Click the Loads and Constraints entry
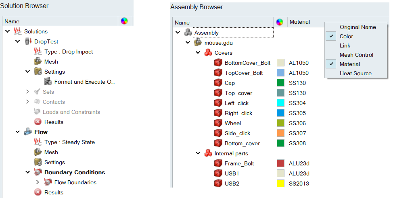Image resolution: width=414 pixels, height=198 pixels. (71, 112)
